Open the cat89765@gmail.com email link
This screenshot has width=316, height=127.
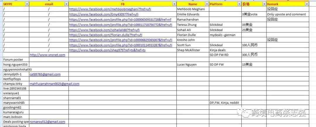tap(45, 74)
